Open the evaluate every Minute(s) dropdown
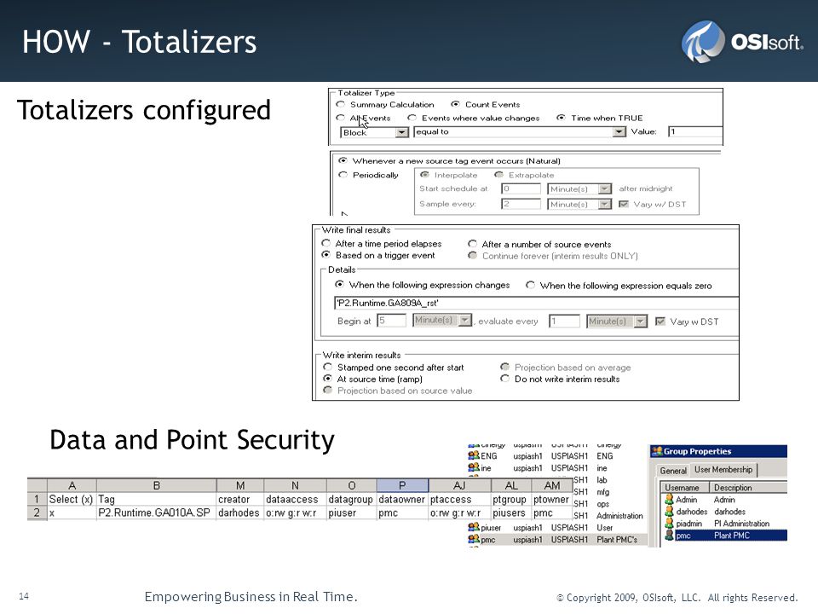Viewport: 818px width, 614px height. point(641,321)
